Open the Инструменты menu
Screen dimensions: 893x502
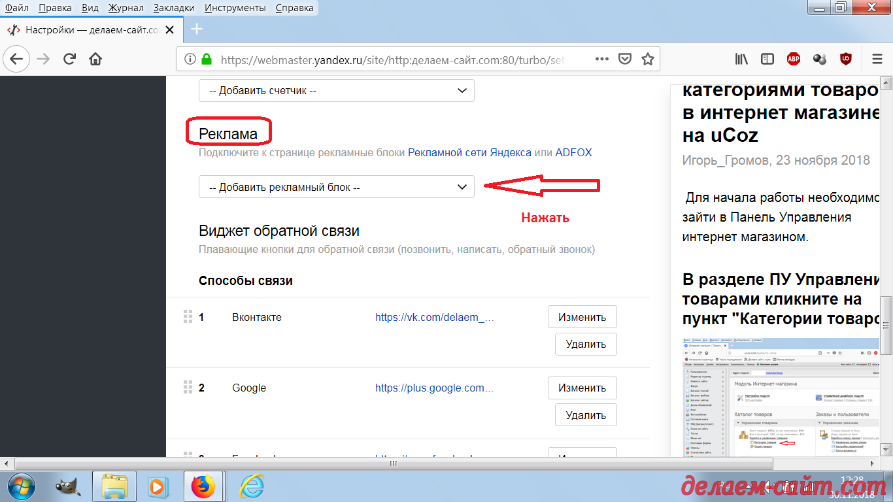pos(235,8)
